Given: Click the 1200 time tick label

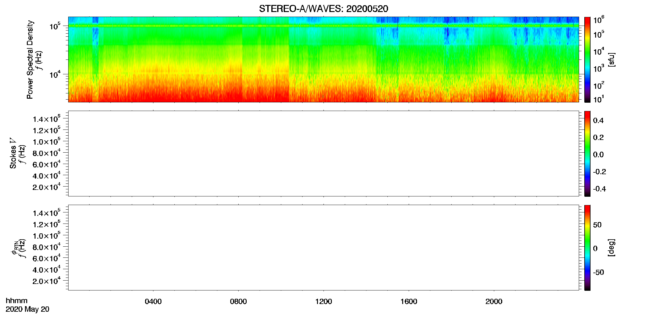Looking at the screenshot, I should (x=323, y=302).
